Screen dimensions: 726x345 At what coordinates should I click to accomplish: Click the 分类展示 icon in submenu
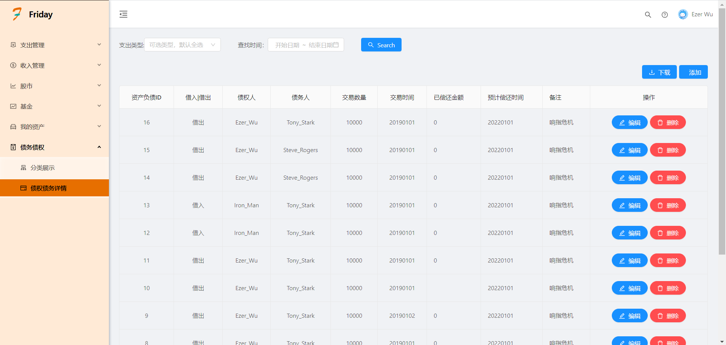click(x=23, y=168)
